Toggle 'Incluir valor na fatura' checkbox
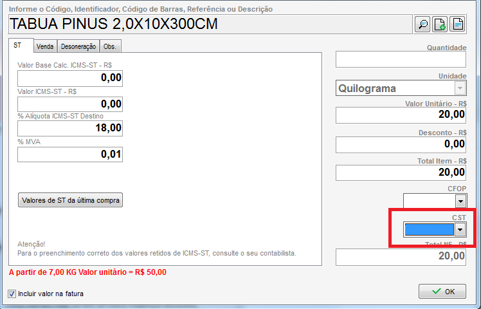Screen dimensions: 481x309 click(x=12, y=294)
